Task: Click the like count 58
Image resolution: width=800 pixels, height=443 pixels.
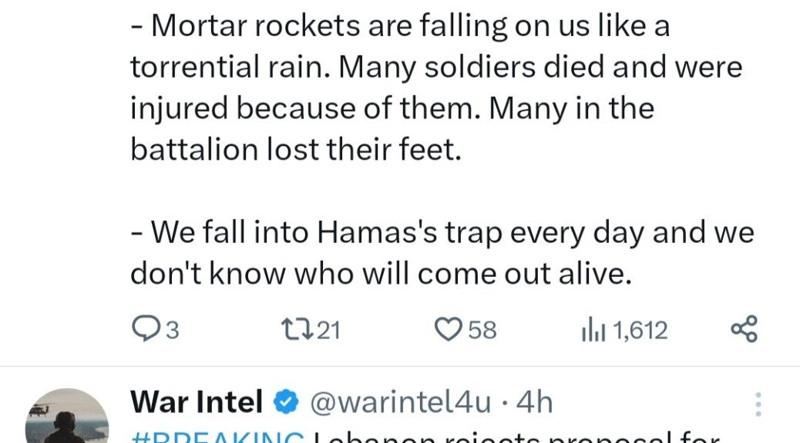Action: (x=482, y=330)
